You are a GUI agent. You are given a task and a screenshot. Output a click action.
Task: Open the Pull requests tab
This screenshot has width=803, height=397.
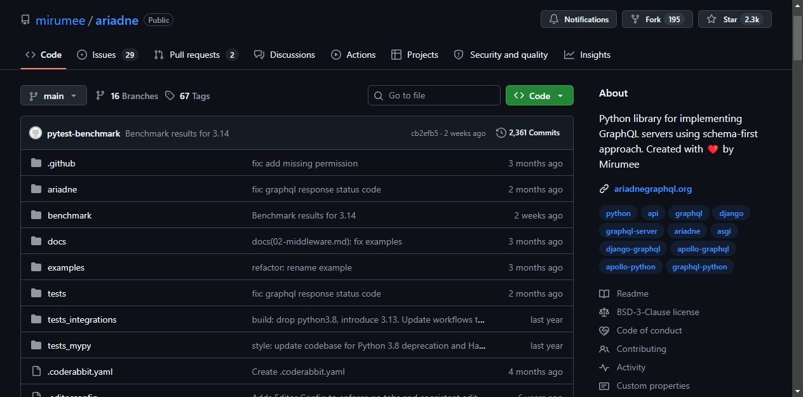pos(196,55)
